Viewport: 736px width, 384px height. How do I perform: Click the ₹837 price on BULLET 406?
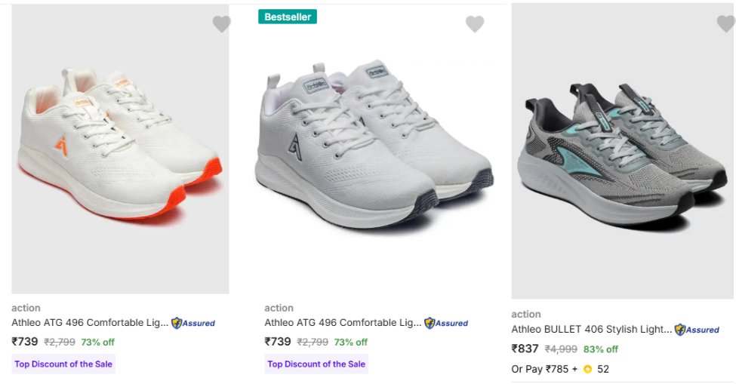coord(525,349)
